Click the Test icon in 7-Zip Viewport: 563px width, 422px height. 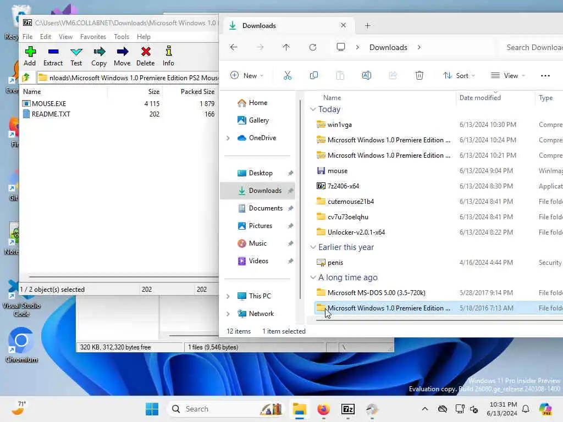76,56
